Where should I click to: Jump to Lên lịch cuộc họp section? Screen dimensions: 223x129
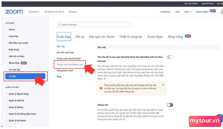pos(65,53)
